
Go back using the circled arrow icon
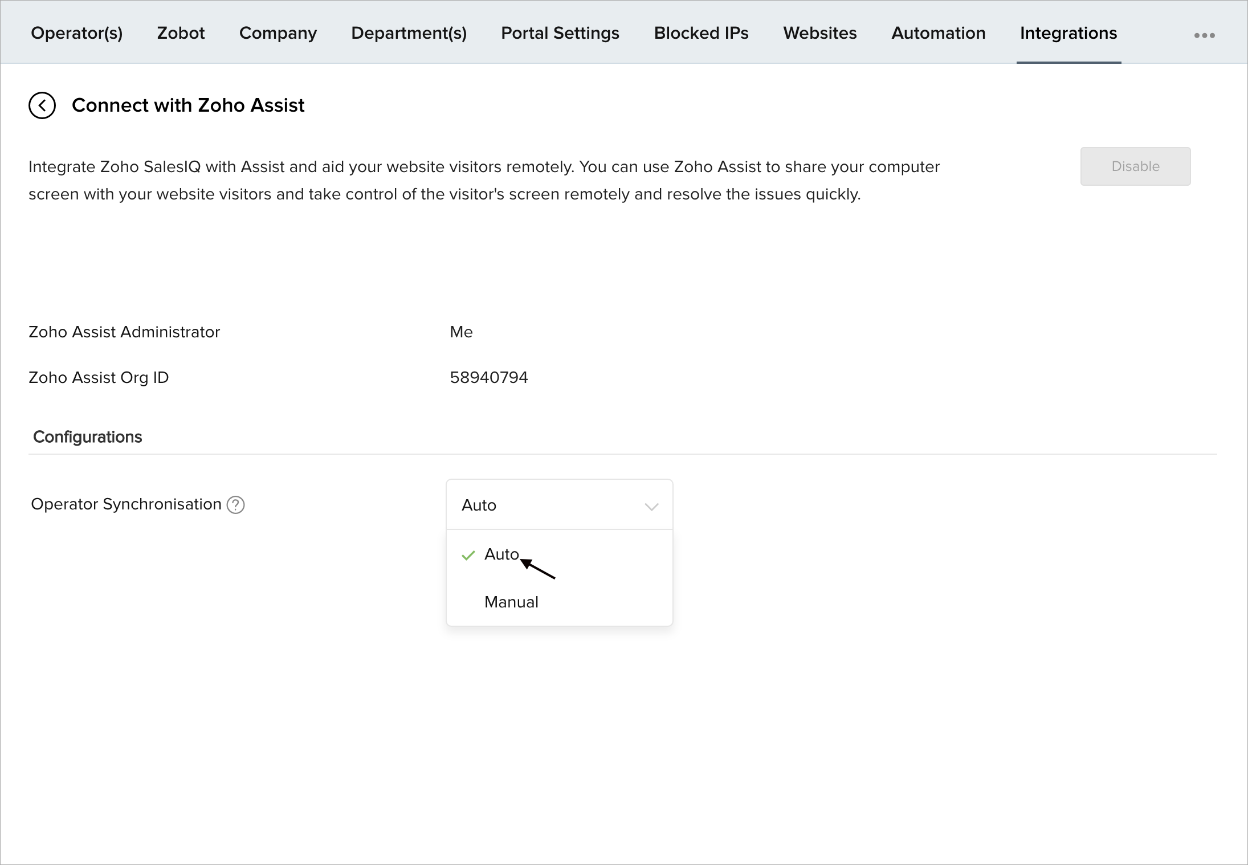coord(42,105)
